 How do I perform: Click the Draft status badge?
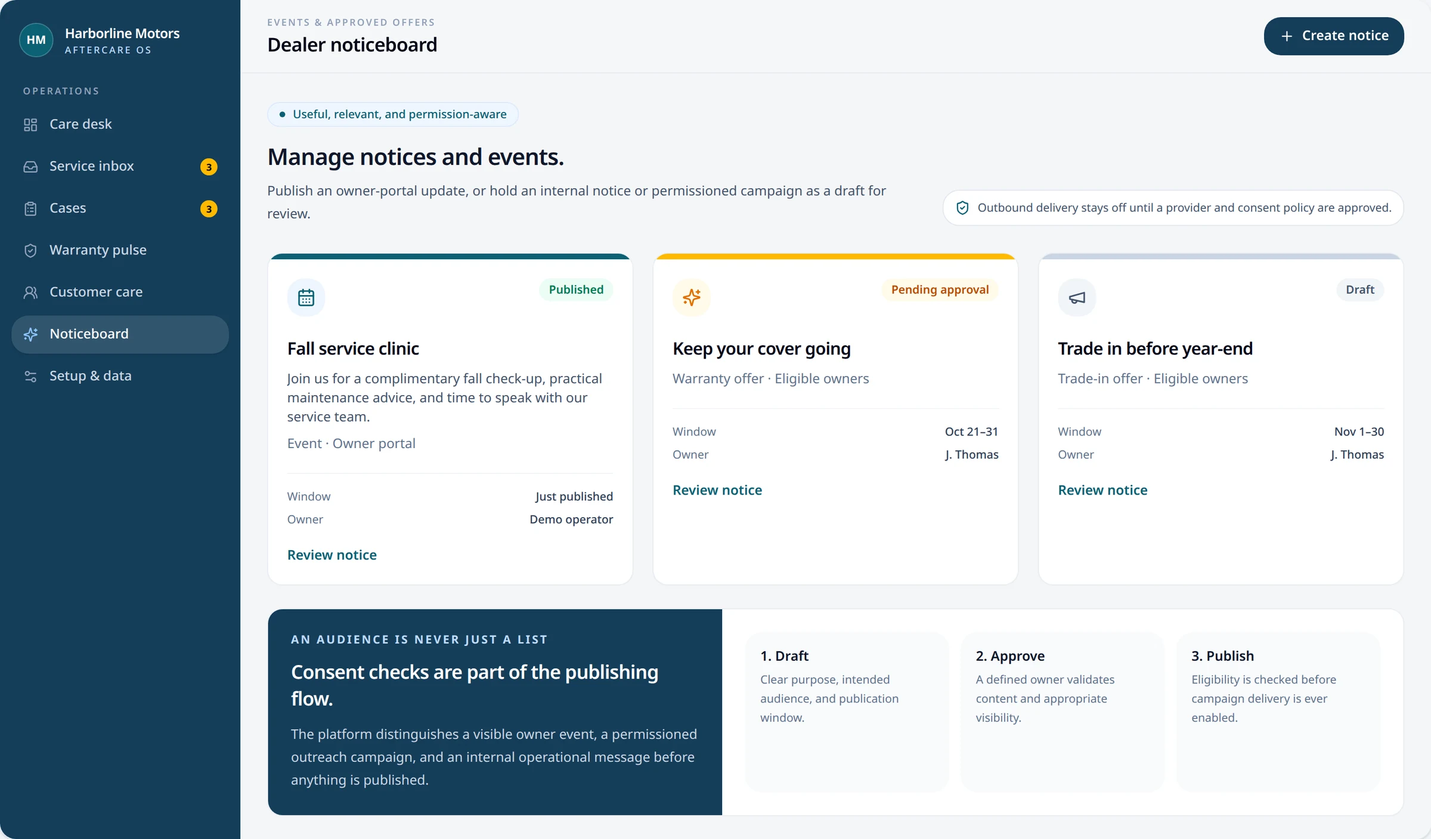pos(1360,290)
